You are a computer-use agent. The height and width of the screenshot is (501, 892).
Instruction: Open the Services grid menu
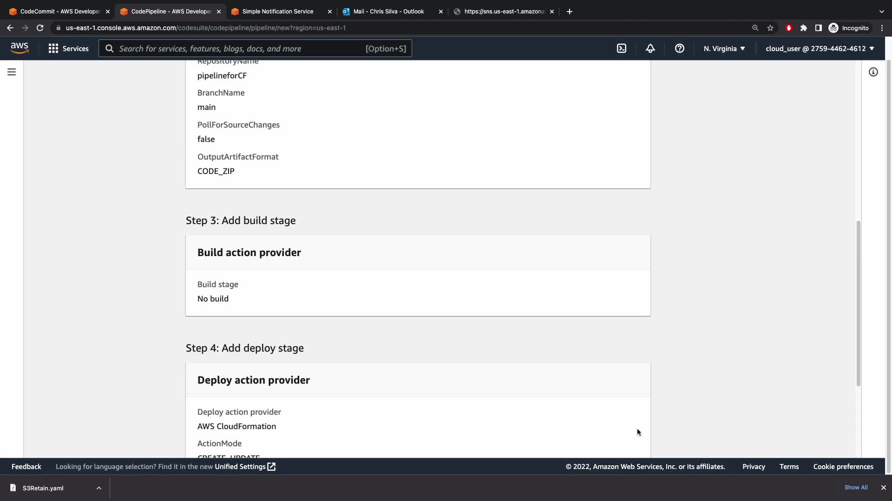(68, 48)
